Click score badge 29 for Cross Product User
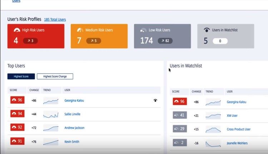The width and height of the screenshot is (268, 154). click(x=180, y=129)
